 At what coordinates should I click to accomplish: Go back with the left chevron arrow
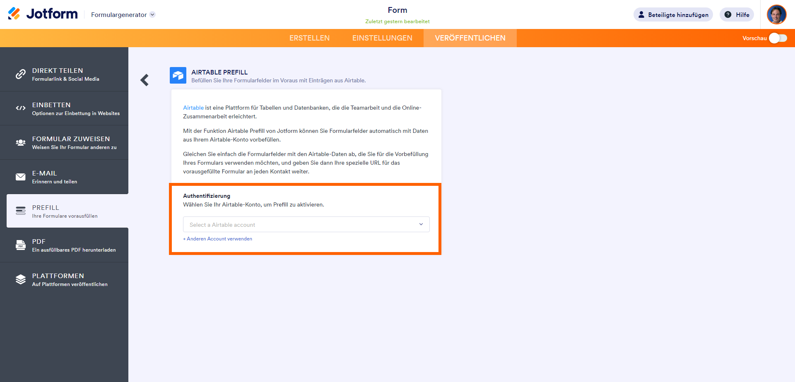[145, 80]
